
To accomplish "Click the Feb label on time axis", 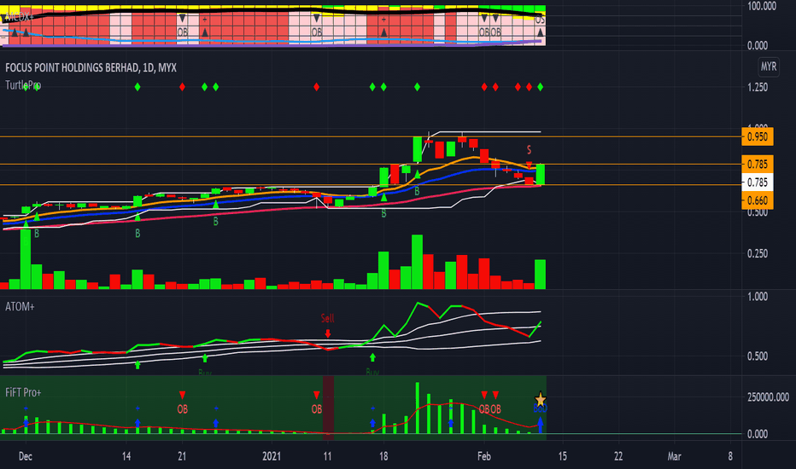I will tap(484, 456).
